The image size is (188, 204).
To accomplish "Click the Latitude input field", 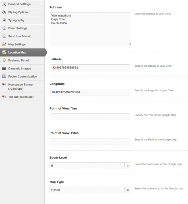I will (x=90, y=68).
